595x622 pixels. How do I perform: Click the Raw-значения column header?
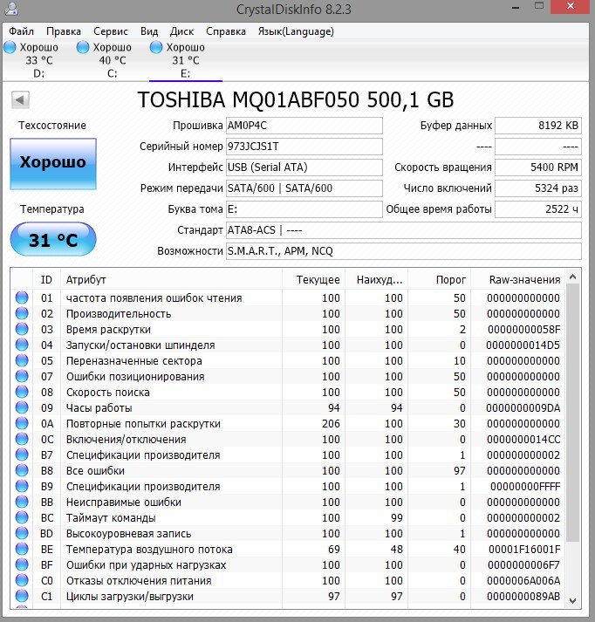click(x=517, y=280)
